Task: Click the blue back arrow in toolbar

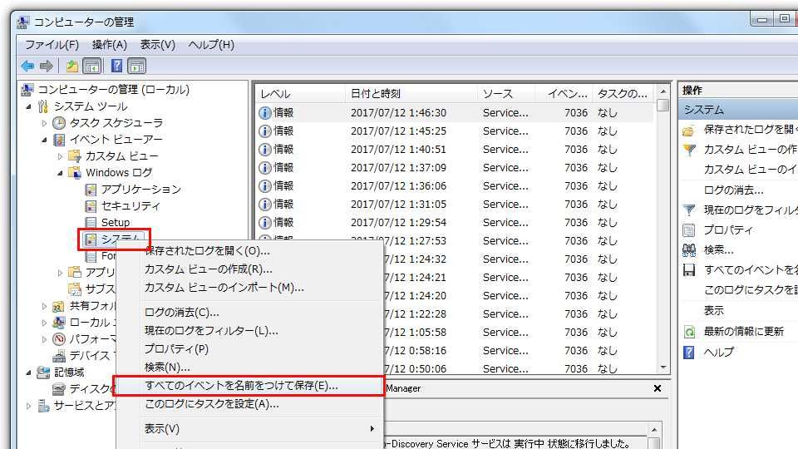Action: (x=27, y=67)
